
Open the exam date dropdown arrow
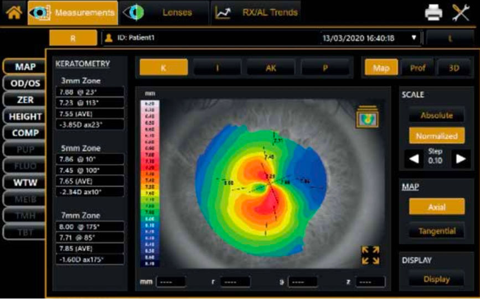click(x=414, y=38)
